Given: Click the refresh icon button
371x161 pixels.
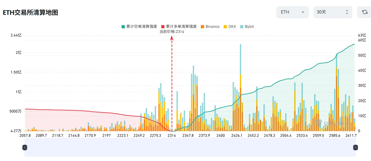Looking at the screenshot, I should 365,12.
